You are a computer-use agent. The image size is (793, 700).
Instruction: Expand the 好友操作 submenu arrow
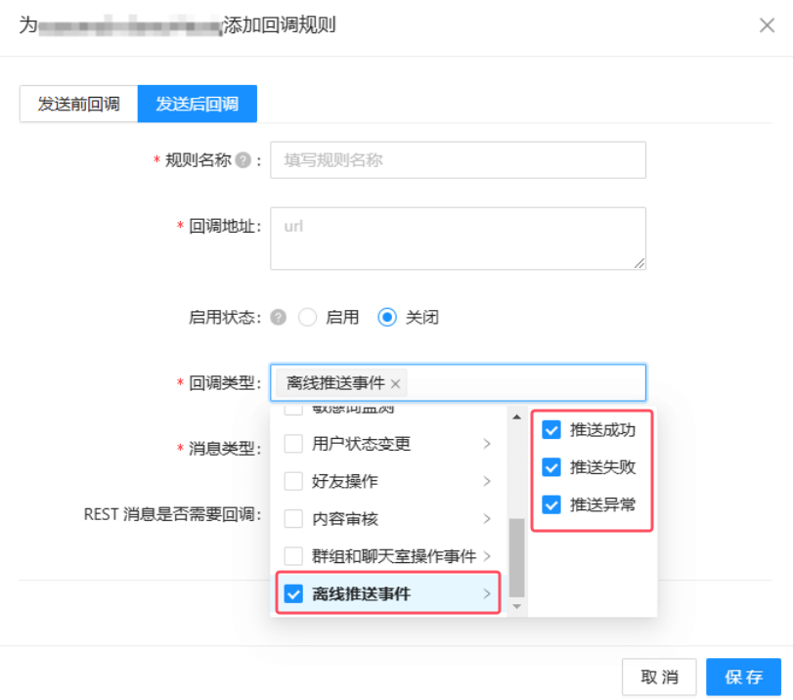[x=487, y=481]
